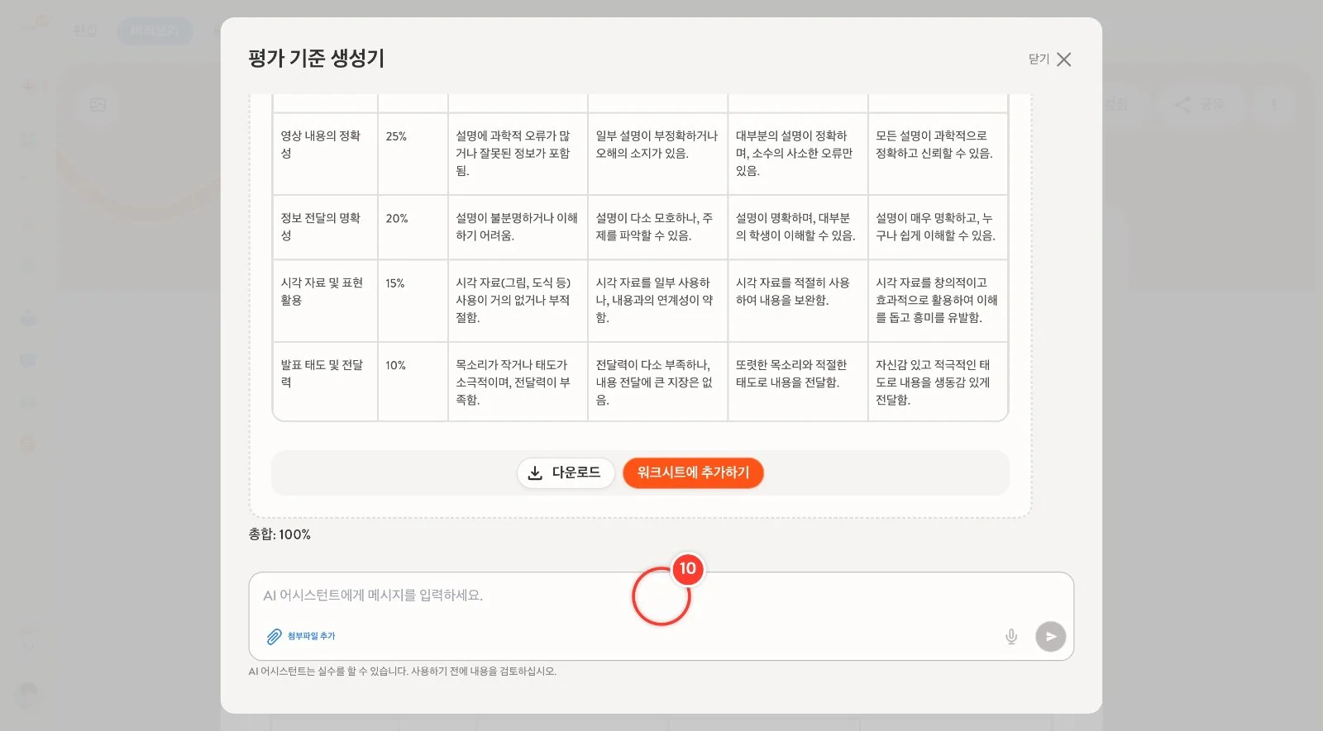The width and height of the screenshot is (1323, 731).
Task: Open the three-dot more menu in background window
Action: pyautogui.click(x=1274, y=105)
